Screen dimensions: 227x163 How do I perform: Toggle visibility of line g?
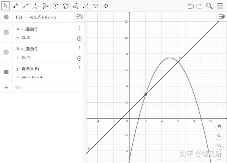6,72
